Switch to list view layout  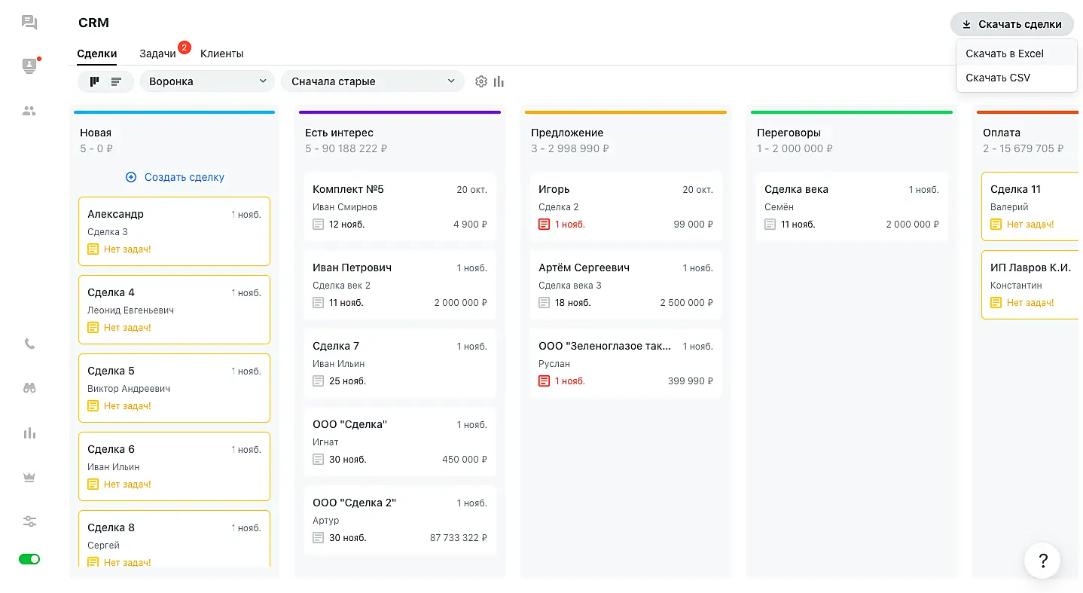pyautogui.click(x=116, y=81)
